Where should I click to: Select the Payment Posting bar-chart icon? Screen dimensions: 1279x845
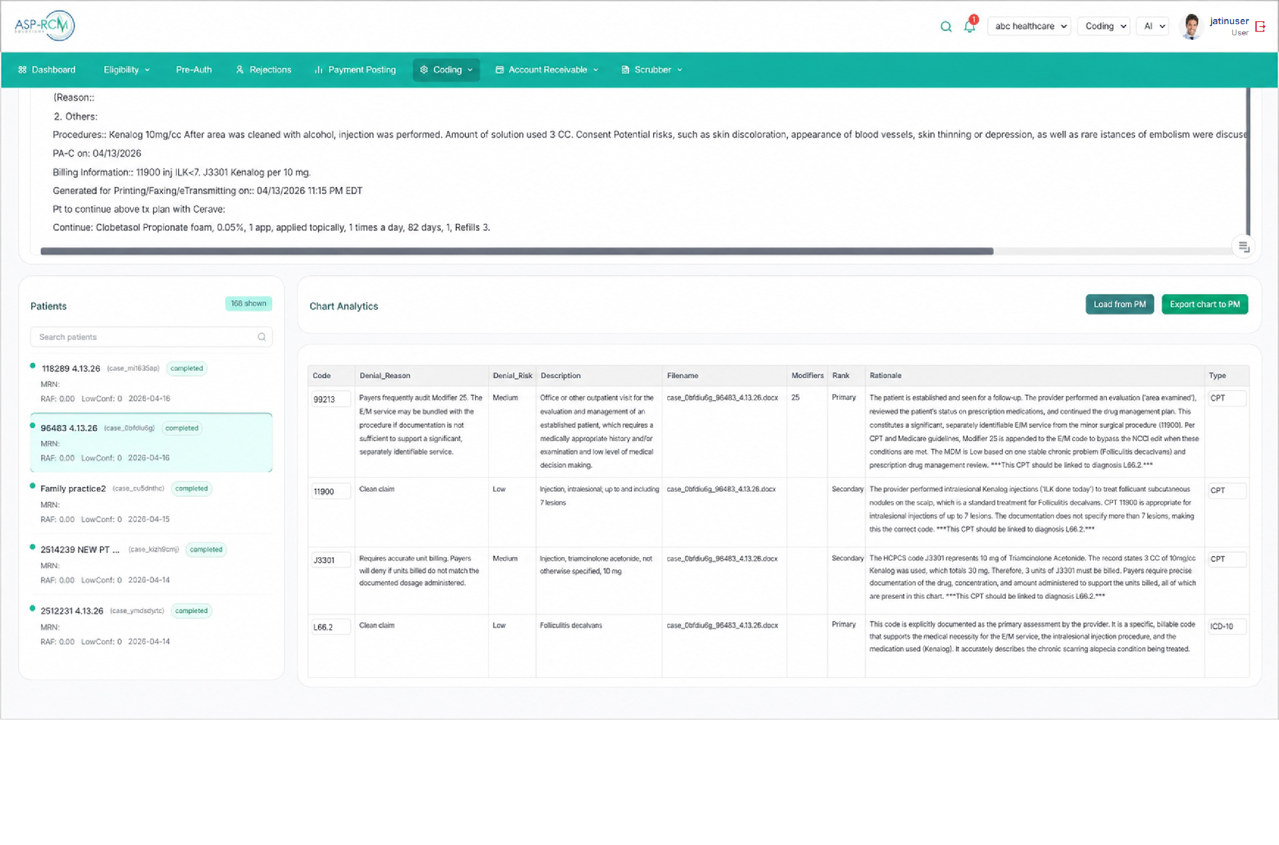[318, 69]
